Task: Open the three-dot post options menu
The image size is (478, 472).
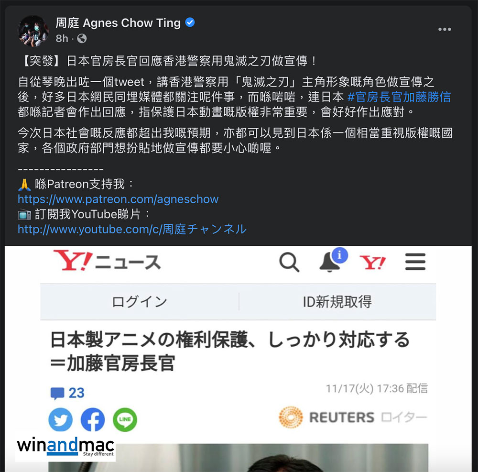Action: click(x=445, y=29)
